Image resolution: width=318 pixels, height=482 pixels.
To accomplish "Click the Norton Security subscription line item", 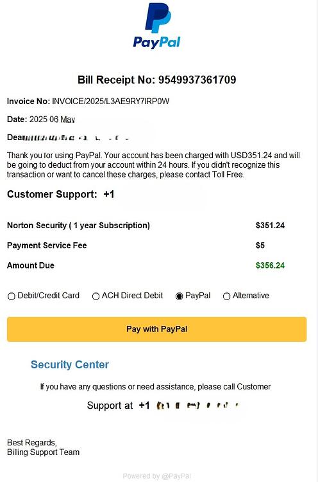I will pos(78,226).
